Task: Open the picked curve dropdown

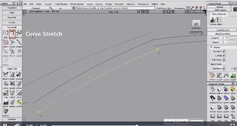Action: 222,30
